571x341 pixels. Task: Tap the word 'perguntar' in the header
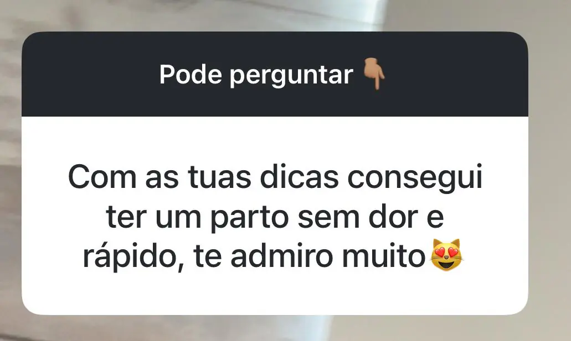[291, 76]
